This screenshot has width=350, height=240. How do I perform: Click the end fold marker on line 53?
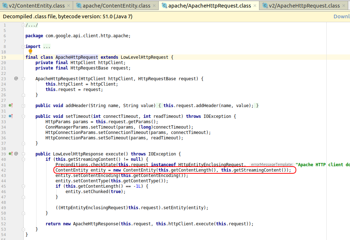point(23,230)
